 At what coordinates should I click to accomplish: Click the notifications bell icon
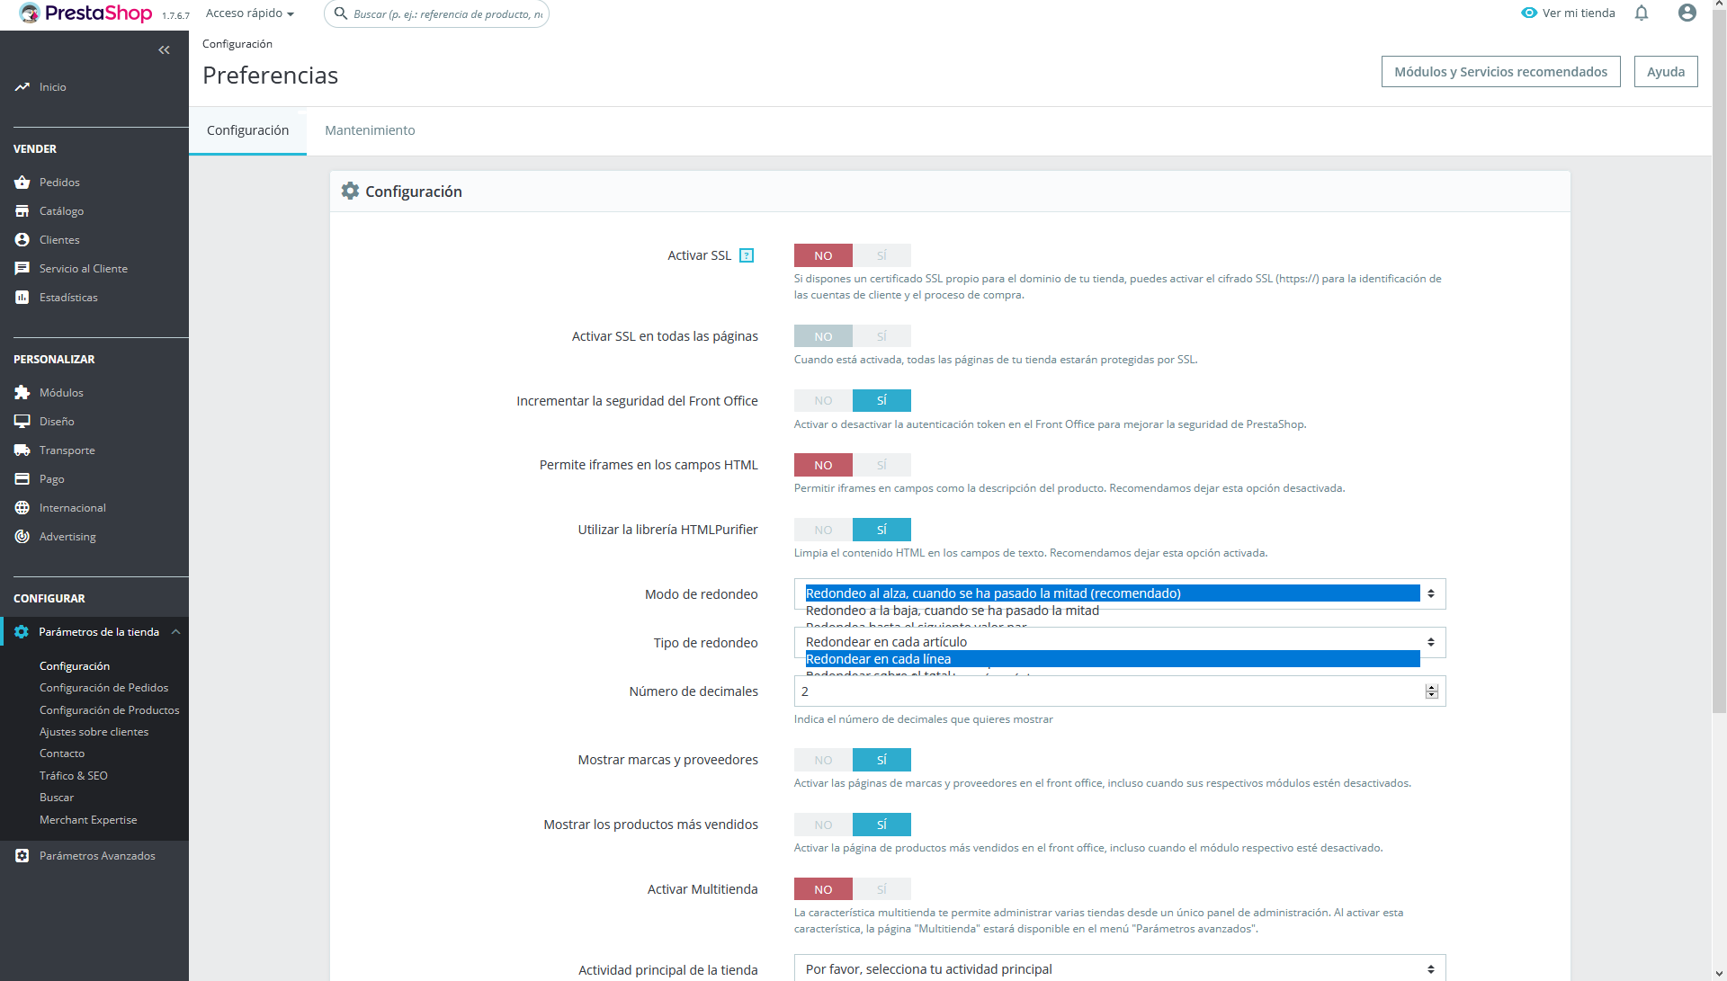click(1642, 13)
